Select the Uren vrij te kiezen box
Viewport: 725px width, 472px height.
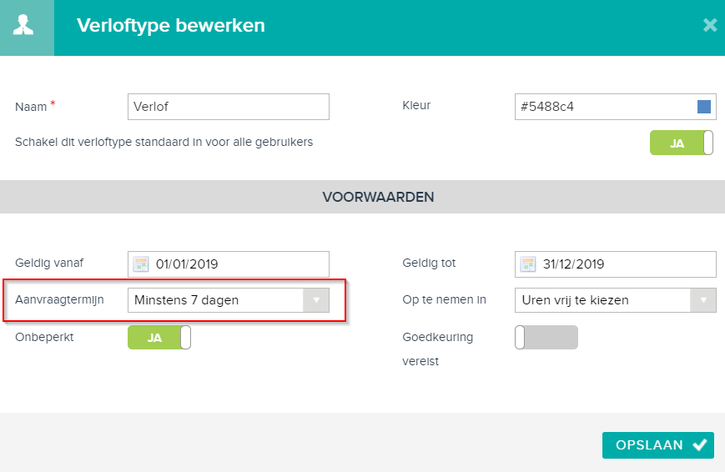(616, 300)
